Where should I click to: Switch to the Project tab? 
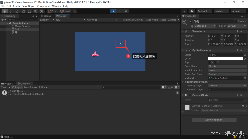[7, 84]
